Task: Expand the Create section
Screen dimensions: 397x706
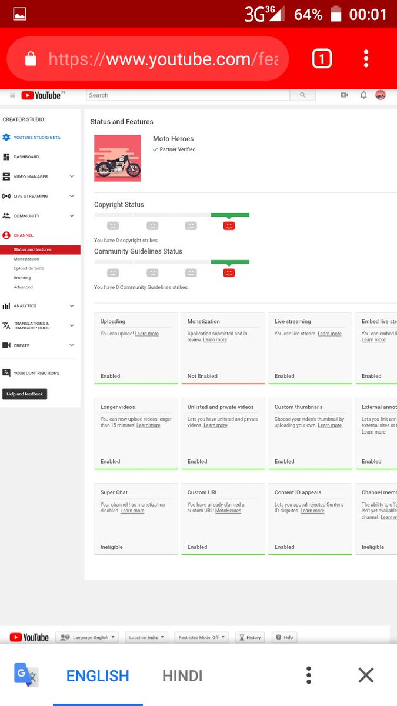Action: click(x=72, y=345)
